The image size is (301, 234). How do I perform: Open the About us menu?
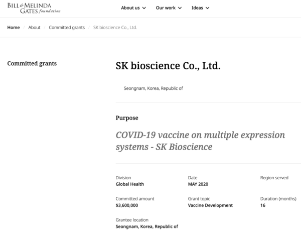pos(130,8)
